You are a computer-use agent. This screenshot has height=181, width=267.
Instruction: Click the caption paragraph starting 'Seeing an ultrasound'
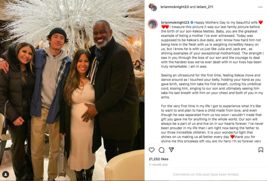tap(212, 86)
